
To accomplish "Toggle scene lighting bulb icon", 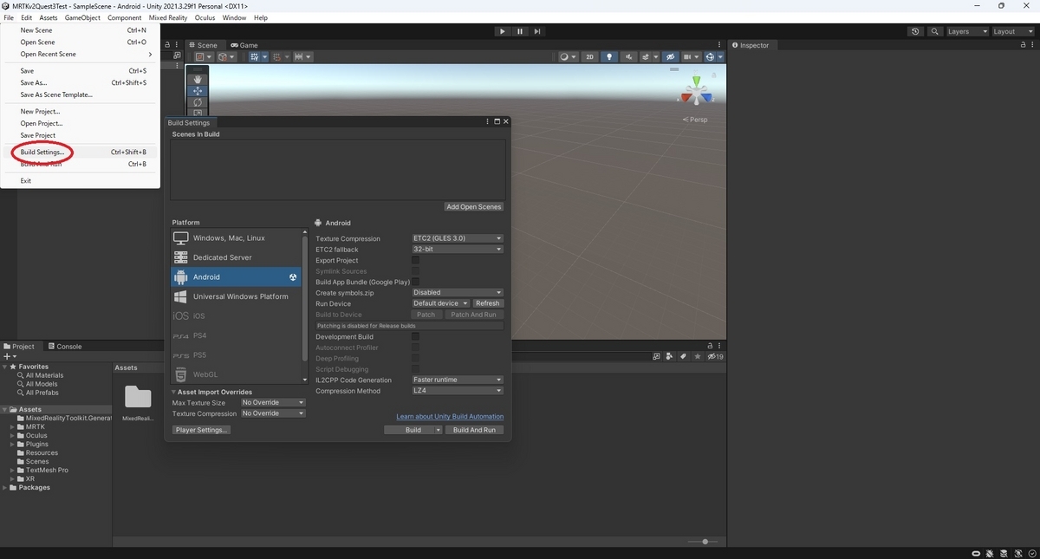I will (x=609, y=57).
